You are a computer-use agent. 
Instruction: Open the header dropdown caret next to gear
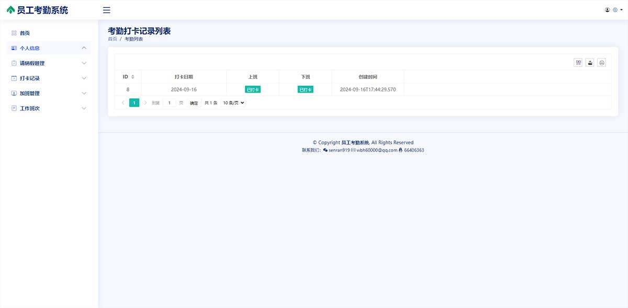[621, 10]
